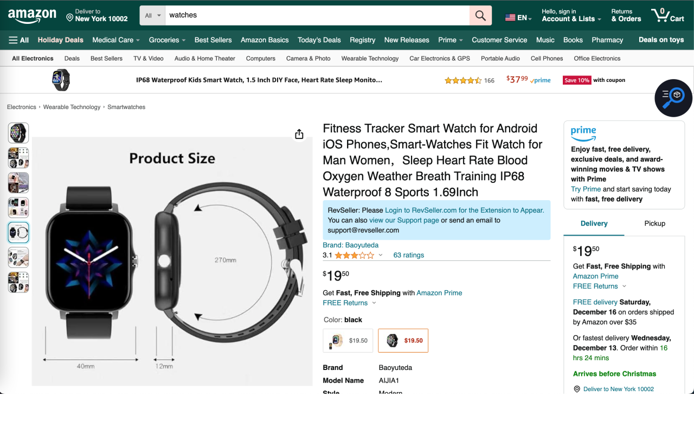Open the floating product search extension icon
The image size is (694, 434).
pos(673,98)
